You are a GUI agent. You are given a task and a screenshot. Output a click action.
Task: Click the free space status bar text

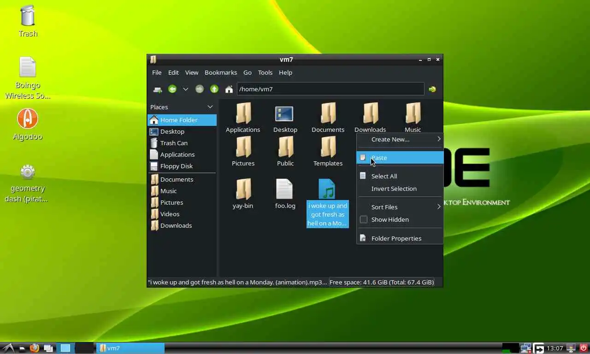[x=382, y=282]
